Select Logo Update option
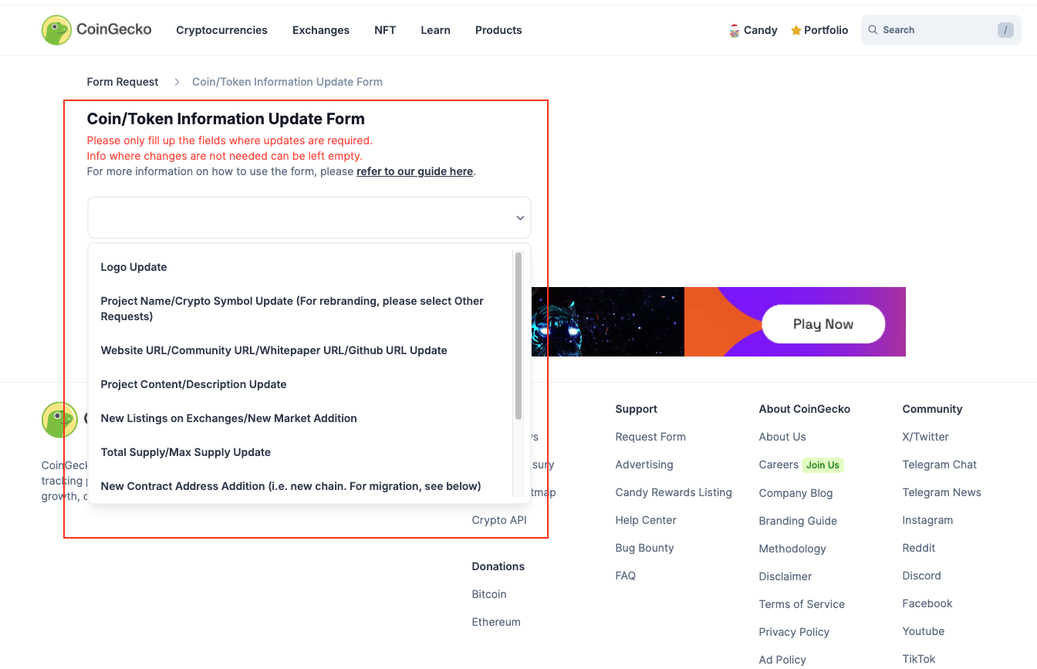This screenshot has height=669, width=1037. point(301,267)
